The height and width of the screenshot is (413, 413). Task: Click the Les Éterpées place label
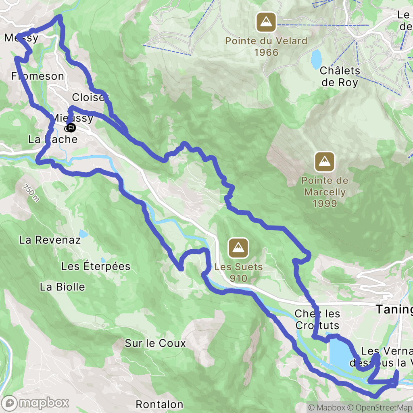(x=96, y=266)
